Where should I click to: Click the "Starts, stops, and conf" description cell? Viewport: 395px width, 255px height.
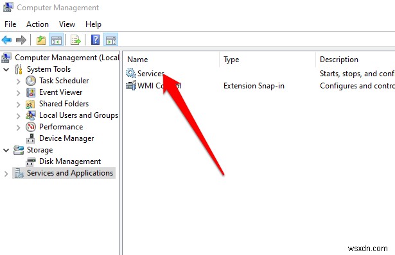[356, 74]
